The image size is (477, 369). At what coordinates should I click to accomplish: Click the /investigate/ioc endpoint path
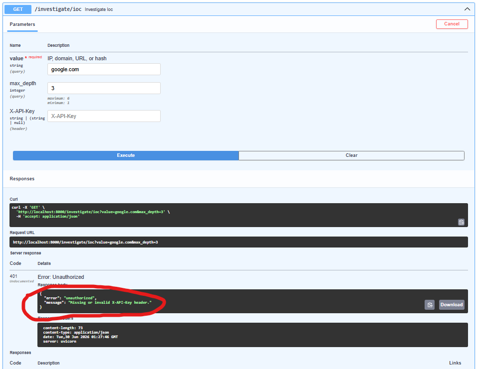(x=58, y=9)
